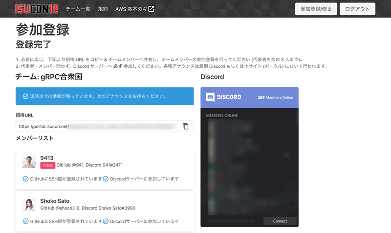Click the Discord widget scrollbar
This screenshot has width=391, height=233.
point(297,117)
